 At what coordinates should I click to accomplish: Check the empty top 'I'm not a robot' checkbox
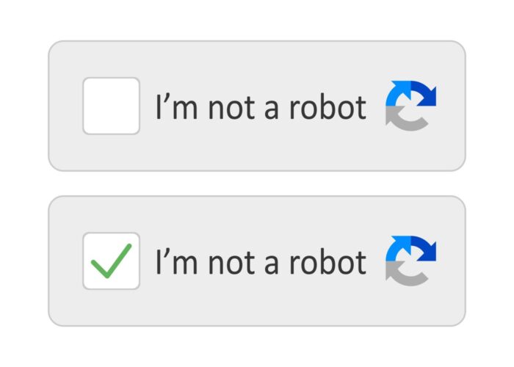[111, 106]
